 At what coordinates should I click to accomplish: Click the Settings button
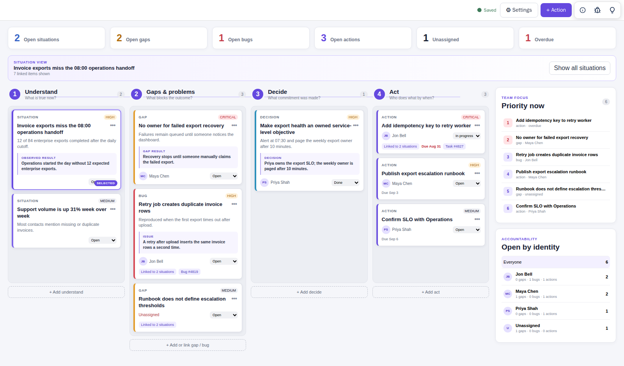pyautogui.click(x=519, y=10)
